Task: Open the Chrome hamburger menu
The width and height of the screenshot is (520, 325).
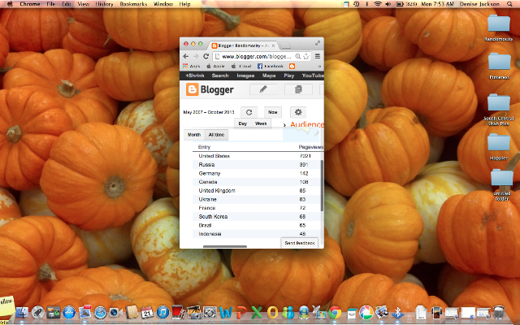Action: (318, 56)
